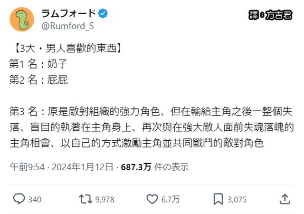This screenshot has width=304, height=214.
Task: Click the 6.7万 likes count
Action: 170,199
